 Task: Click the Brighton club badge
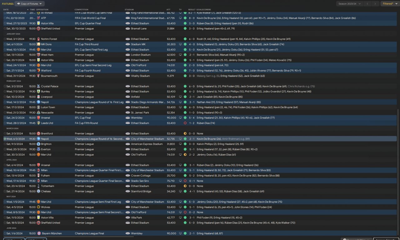pos(38,144)
